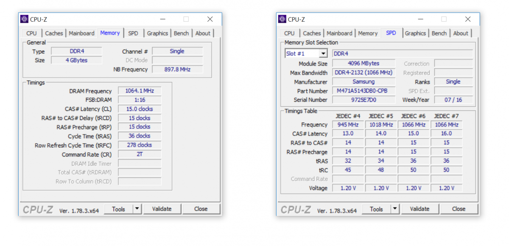Select the Caches tab in right window

312,33
